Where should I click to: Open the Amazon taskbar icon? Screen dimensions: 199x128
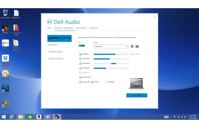coord(39,117)
